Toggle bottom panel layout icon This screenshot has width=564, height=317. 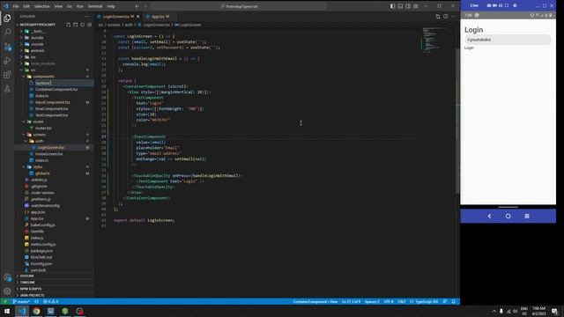[400, 6]
